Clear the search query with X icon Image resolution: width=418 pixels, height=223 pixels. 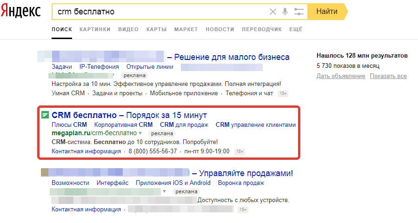(273, 12)
